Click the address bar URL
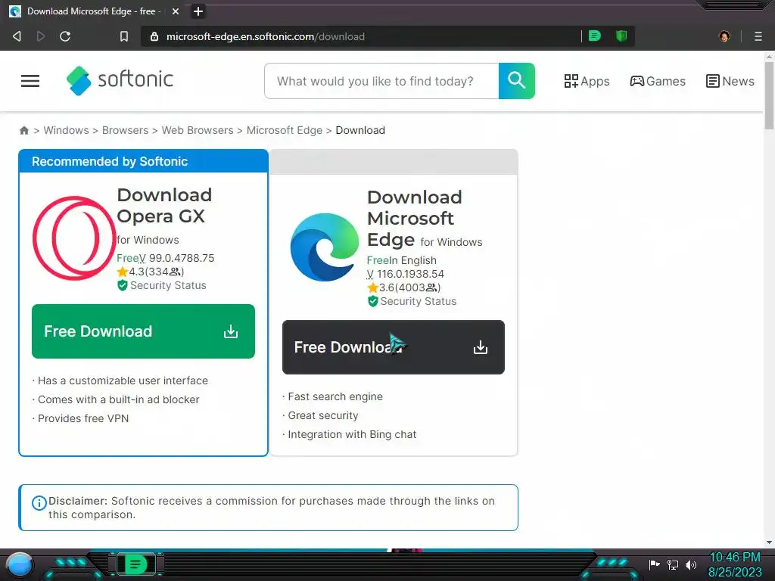Viewport: 775px width, 581px height. coord(266,36)
